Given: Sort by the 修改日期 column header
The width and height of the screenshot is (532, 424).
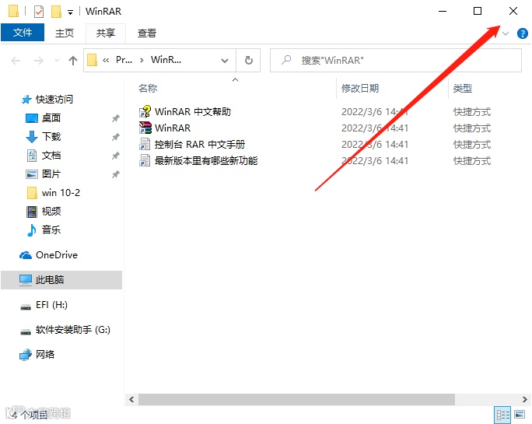Looking at the screenshot, I should tap(360, 89).
